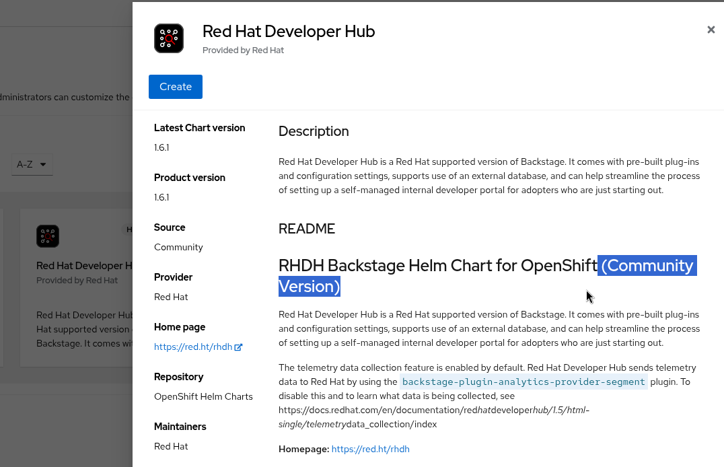The height and width of the screenshot is (467, 724).
Task: Click the backstage-plugin-analytics-provider-segment code text
Action: [523, 382]
